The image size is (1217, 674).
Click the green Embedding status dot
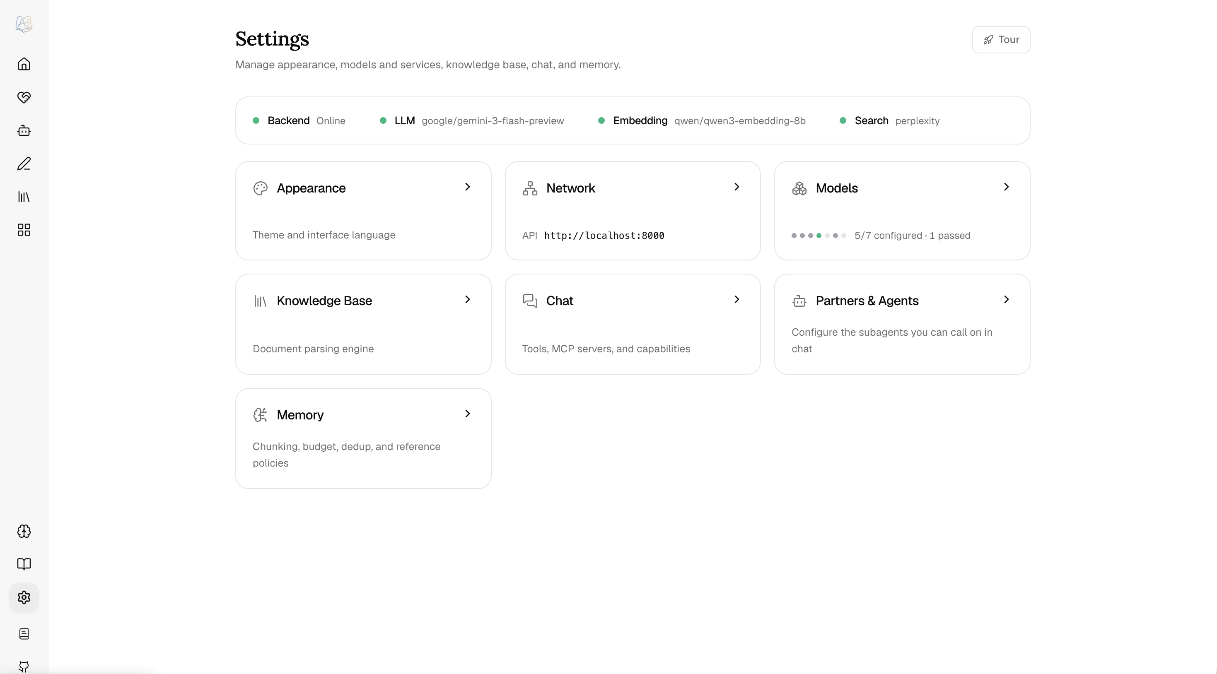pos(601,120)
